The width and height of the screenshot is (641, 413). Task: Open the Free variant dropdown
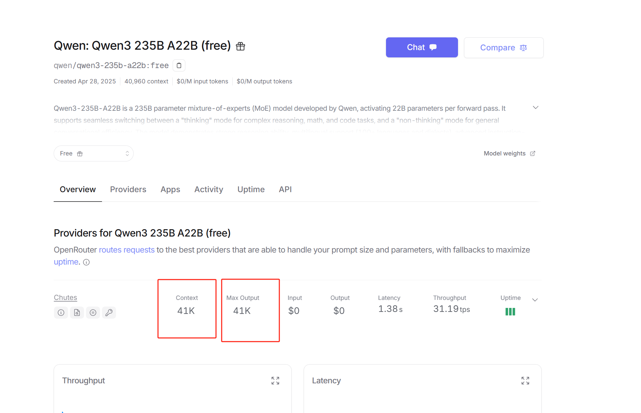pos(94,153)
